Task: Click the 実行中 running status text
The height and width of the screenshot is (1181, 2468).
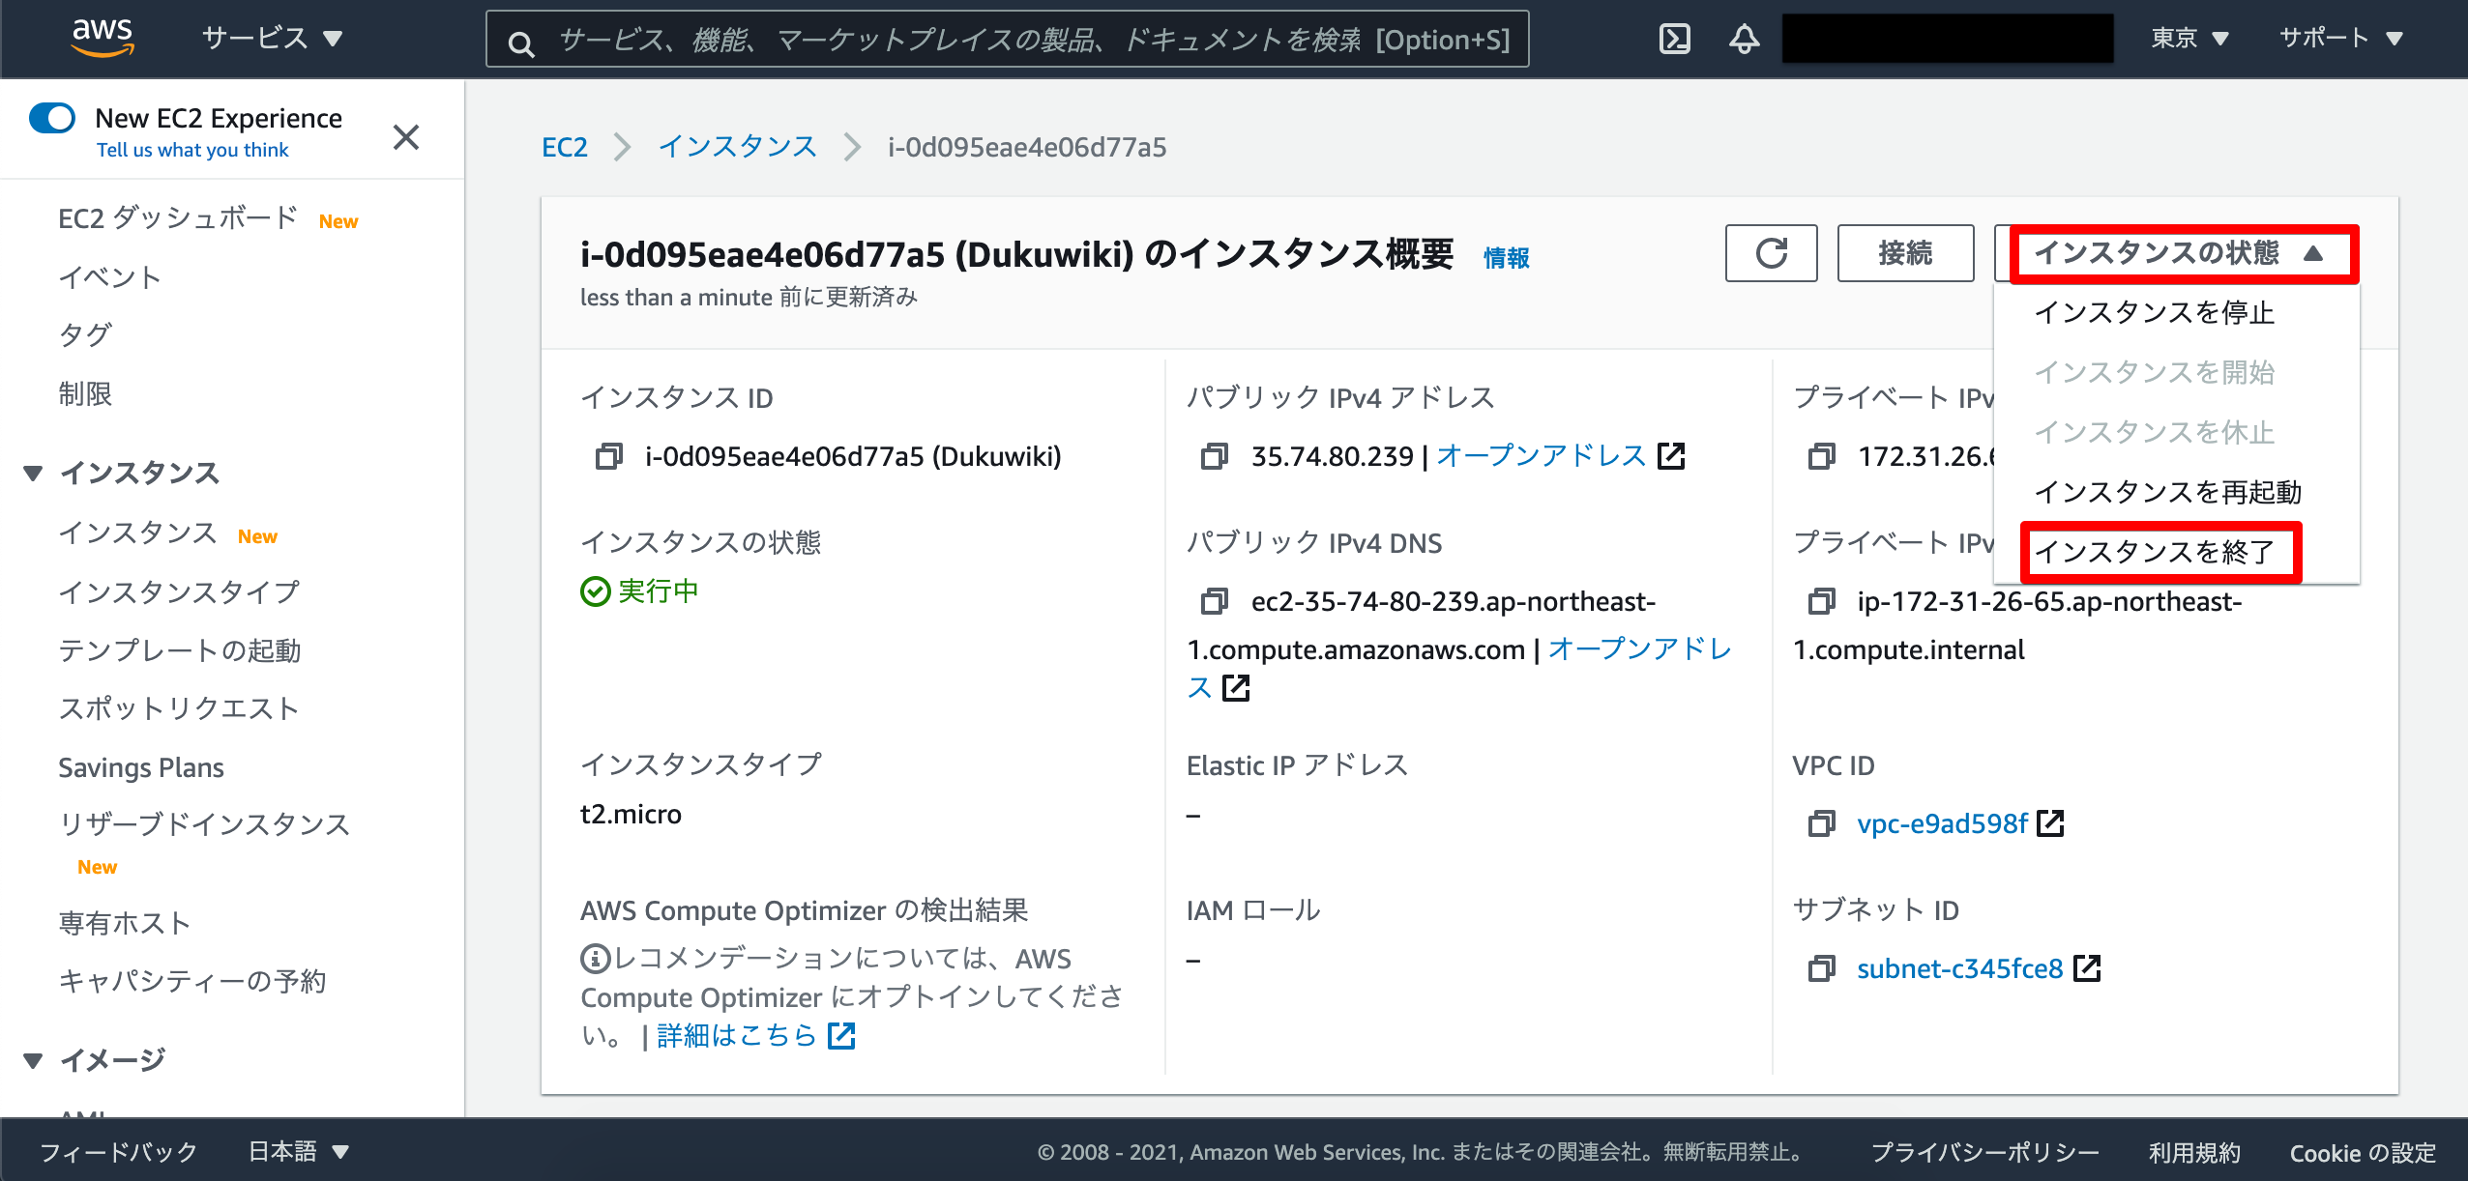Action: tap(659, 590)
